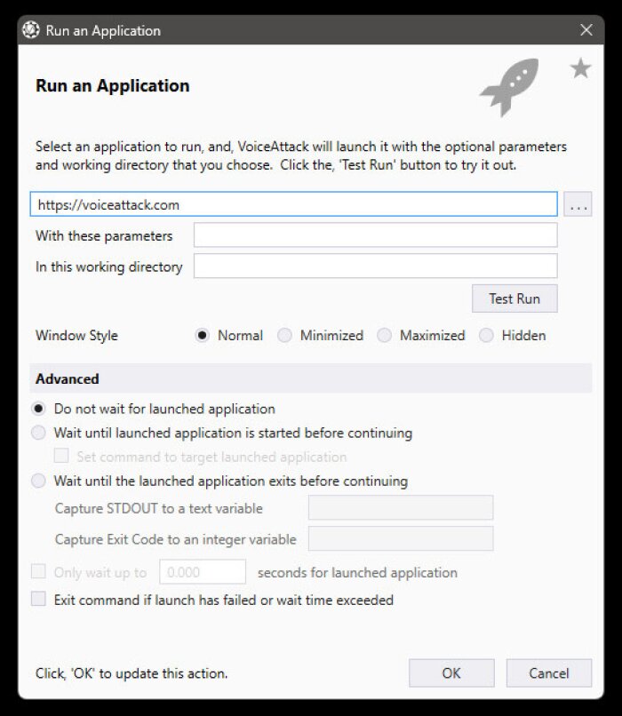
Task: Click the Capture Exit Code integer field
Action: [x=401, y=538]
